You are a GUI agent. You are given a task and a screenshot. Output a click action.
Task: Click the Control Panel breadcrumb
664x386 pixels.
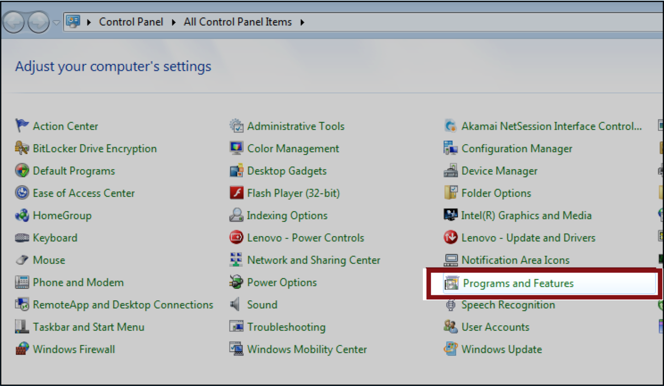click(x=131, y=22)
